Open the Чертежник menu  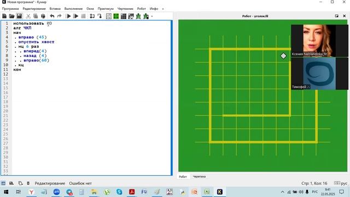click(x=125, y=9)
